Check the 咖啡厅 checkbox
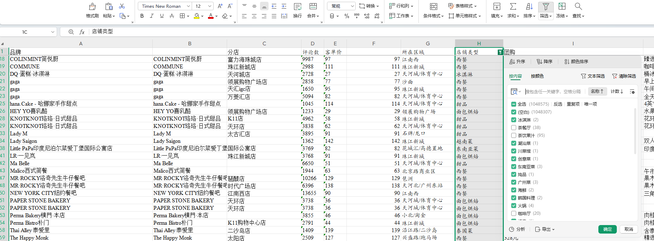 click(x=513, y=213)
